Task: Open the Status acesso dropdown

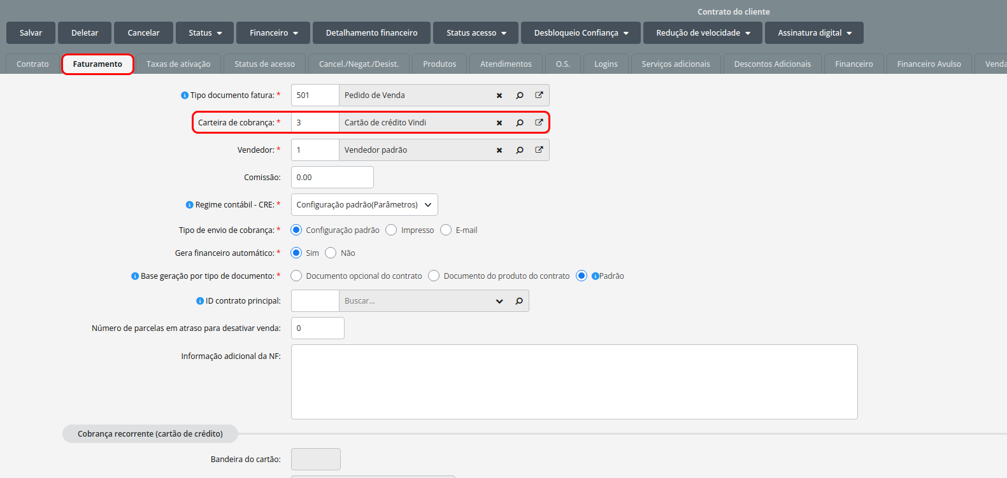Action: pyautogui.click(x=476, y=33)
